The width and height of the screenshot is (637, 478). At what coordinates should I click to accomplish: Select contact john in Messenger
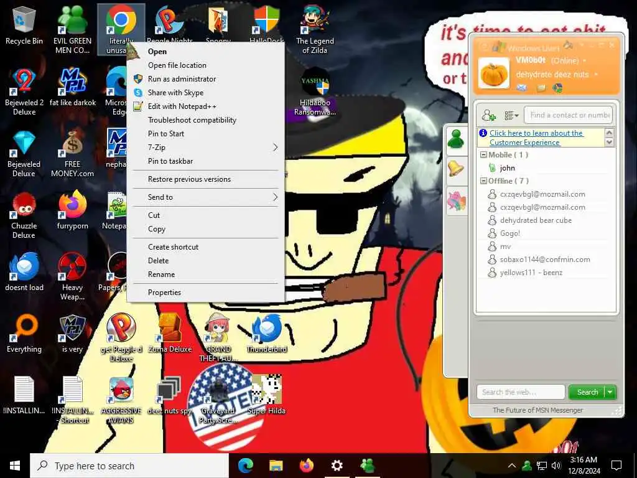point(507,168)
